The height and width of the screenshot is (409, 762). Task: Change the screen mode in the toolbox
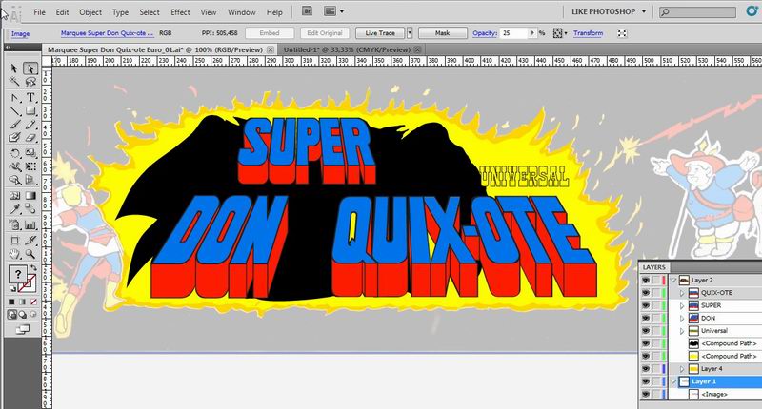(x=22, y=329)
